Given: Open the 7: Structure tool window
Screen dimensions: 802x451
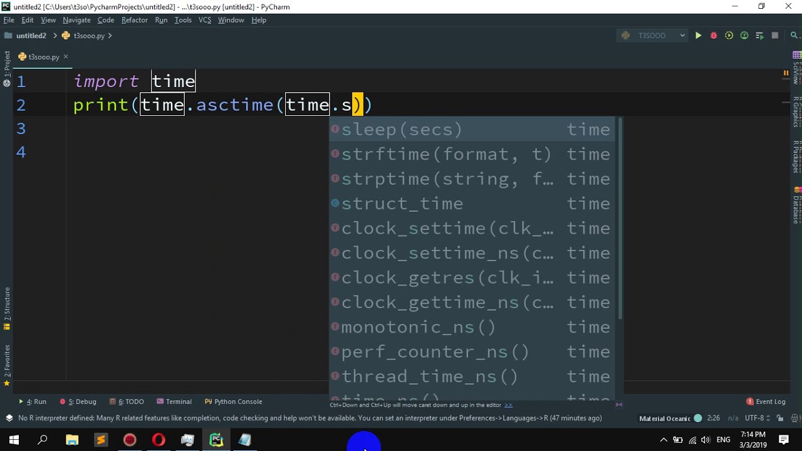Looking at the screenshot, I should pyautogui.click(x=7, y=308).
